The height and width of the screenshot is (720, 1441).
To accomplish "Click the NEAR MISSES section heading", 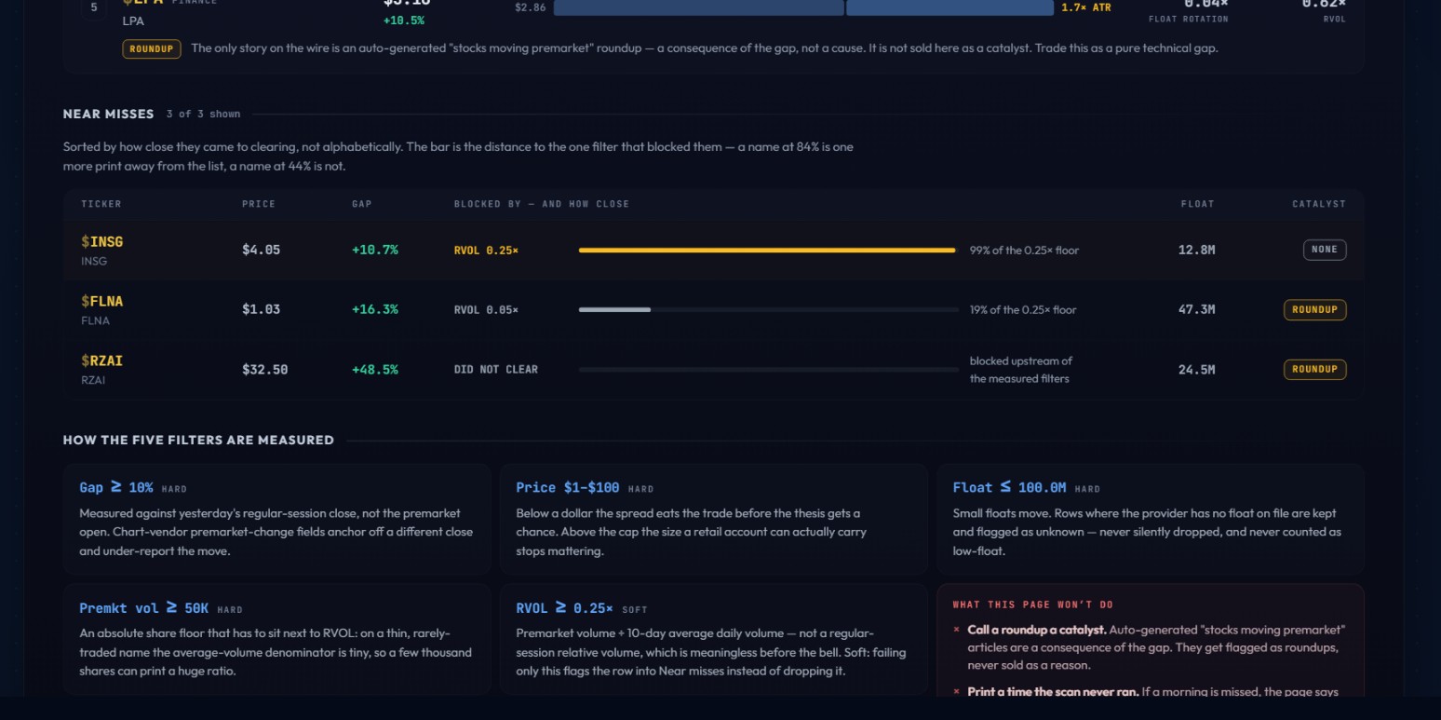I will coord(108,114).
